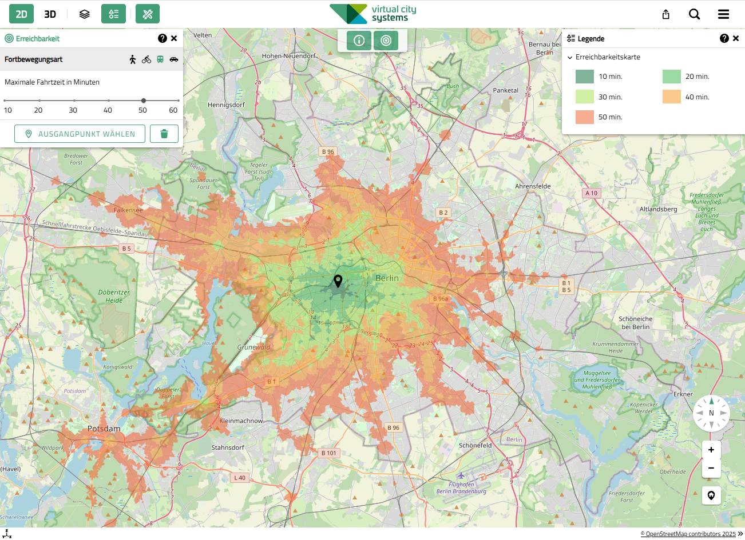Open the hamburger menu top right
Screen dimensions: 745x540
coord(723,14)
